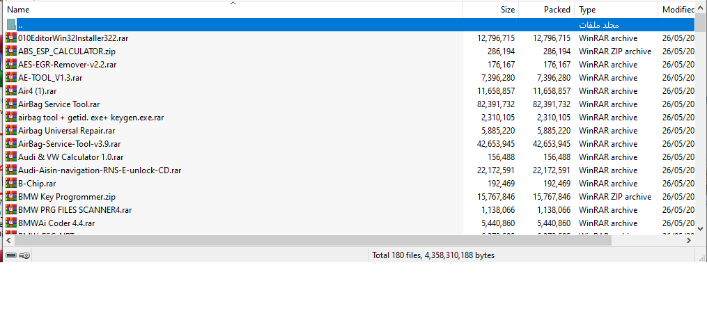This screenshot has height=320, width=707.
Task: Click the parent folder icon in the '..' row
Action: point(11,25)
